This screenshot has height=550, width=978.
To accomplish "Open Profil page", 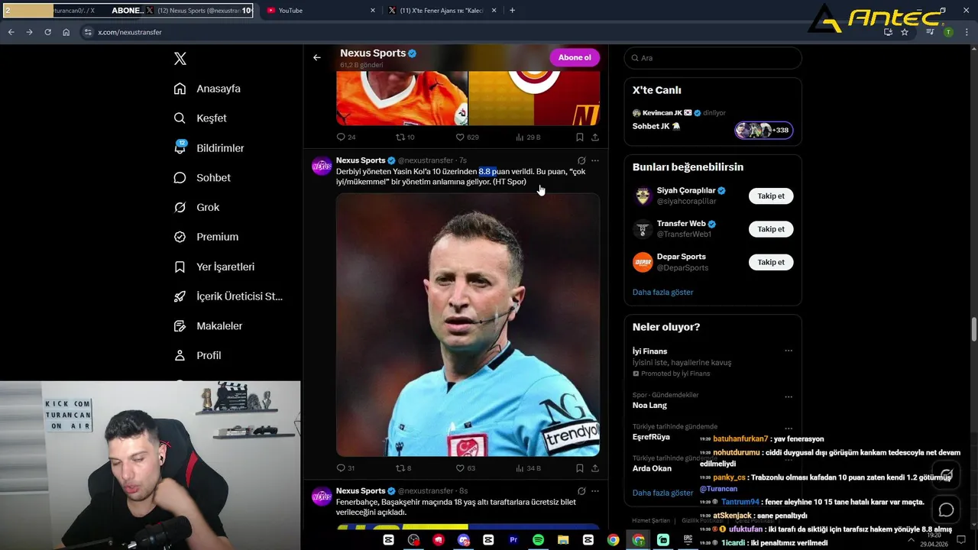I will [x=197, y=355].
